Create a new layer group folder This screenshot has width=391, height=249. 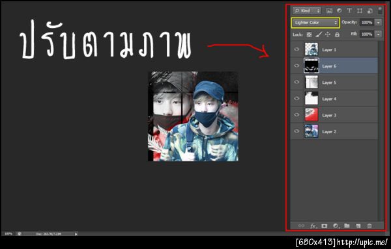[x=347, y=226]
